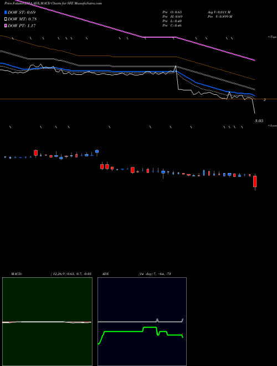This screenshot has width=277, height=366.
Task: Click the 'ADX' panel heading
Action: [105, 274]
